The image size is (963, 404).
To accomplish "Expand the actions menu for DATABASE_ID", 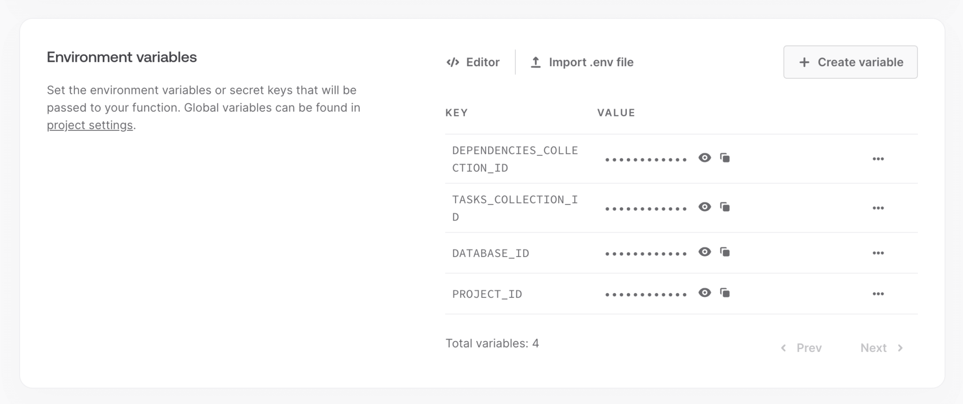I will [878, 253].
